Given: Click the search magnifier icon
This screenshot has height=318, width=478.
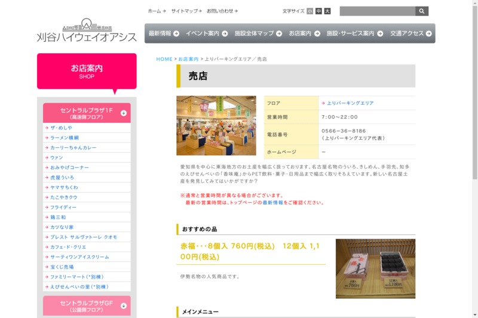Looking at the screenshot, I should click(422, 11).
